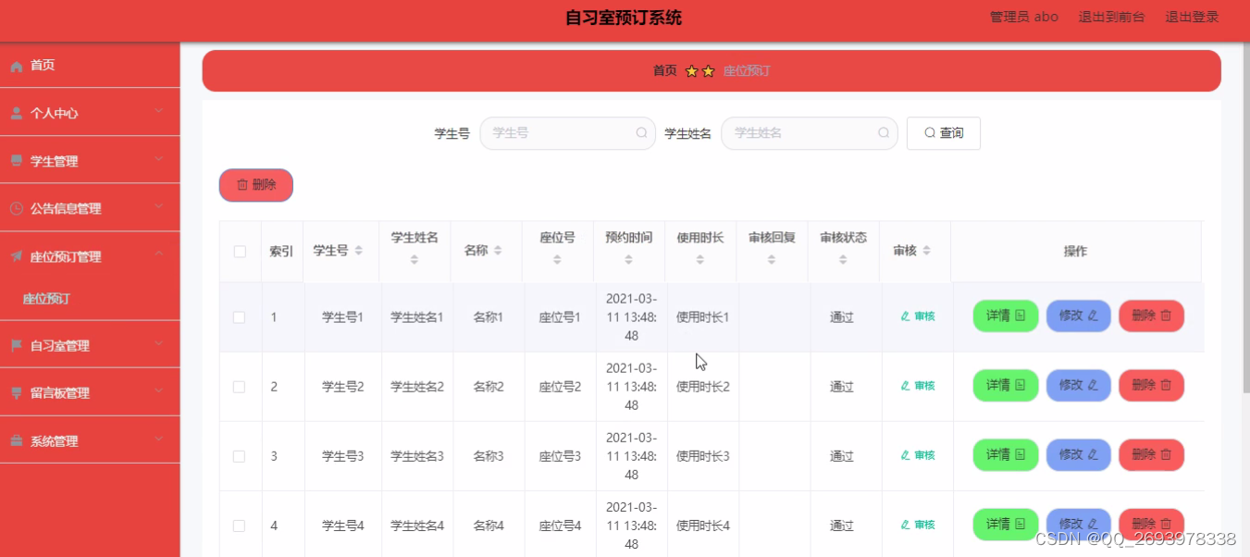This screenshot has width=1250, height=557.
Task: Sort by 名称 column arrows
Action: coord(498,251)
